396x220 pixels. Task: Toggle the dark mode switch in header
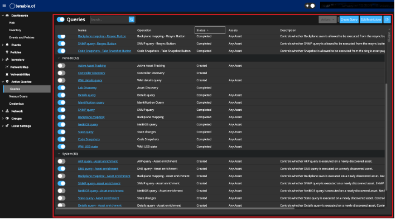[x=310, y=6]
